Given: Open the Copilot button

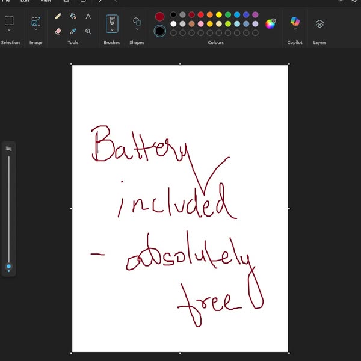Looking at the screenshot, I should (x=295, y=22).
